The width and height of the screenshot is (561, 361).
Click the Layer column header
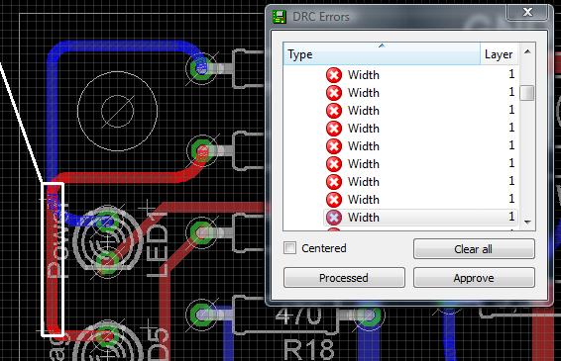(x=499, y=54)
